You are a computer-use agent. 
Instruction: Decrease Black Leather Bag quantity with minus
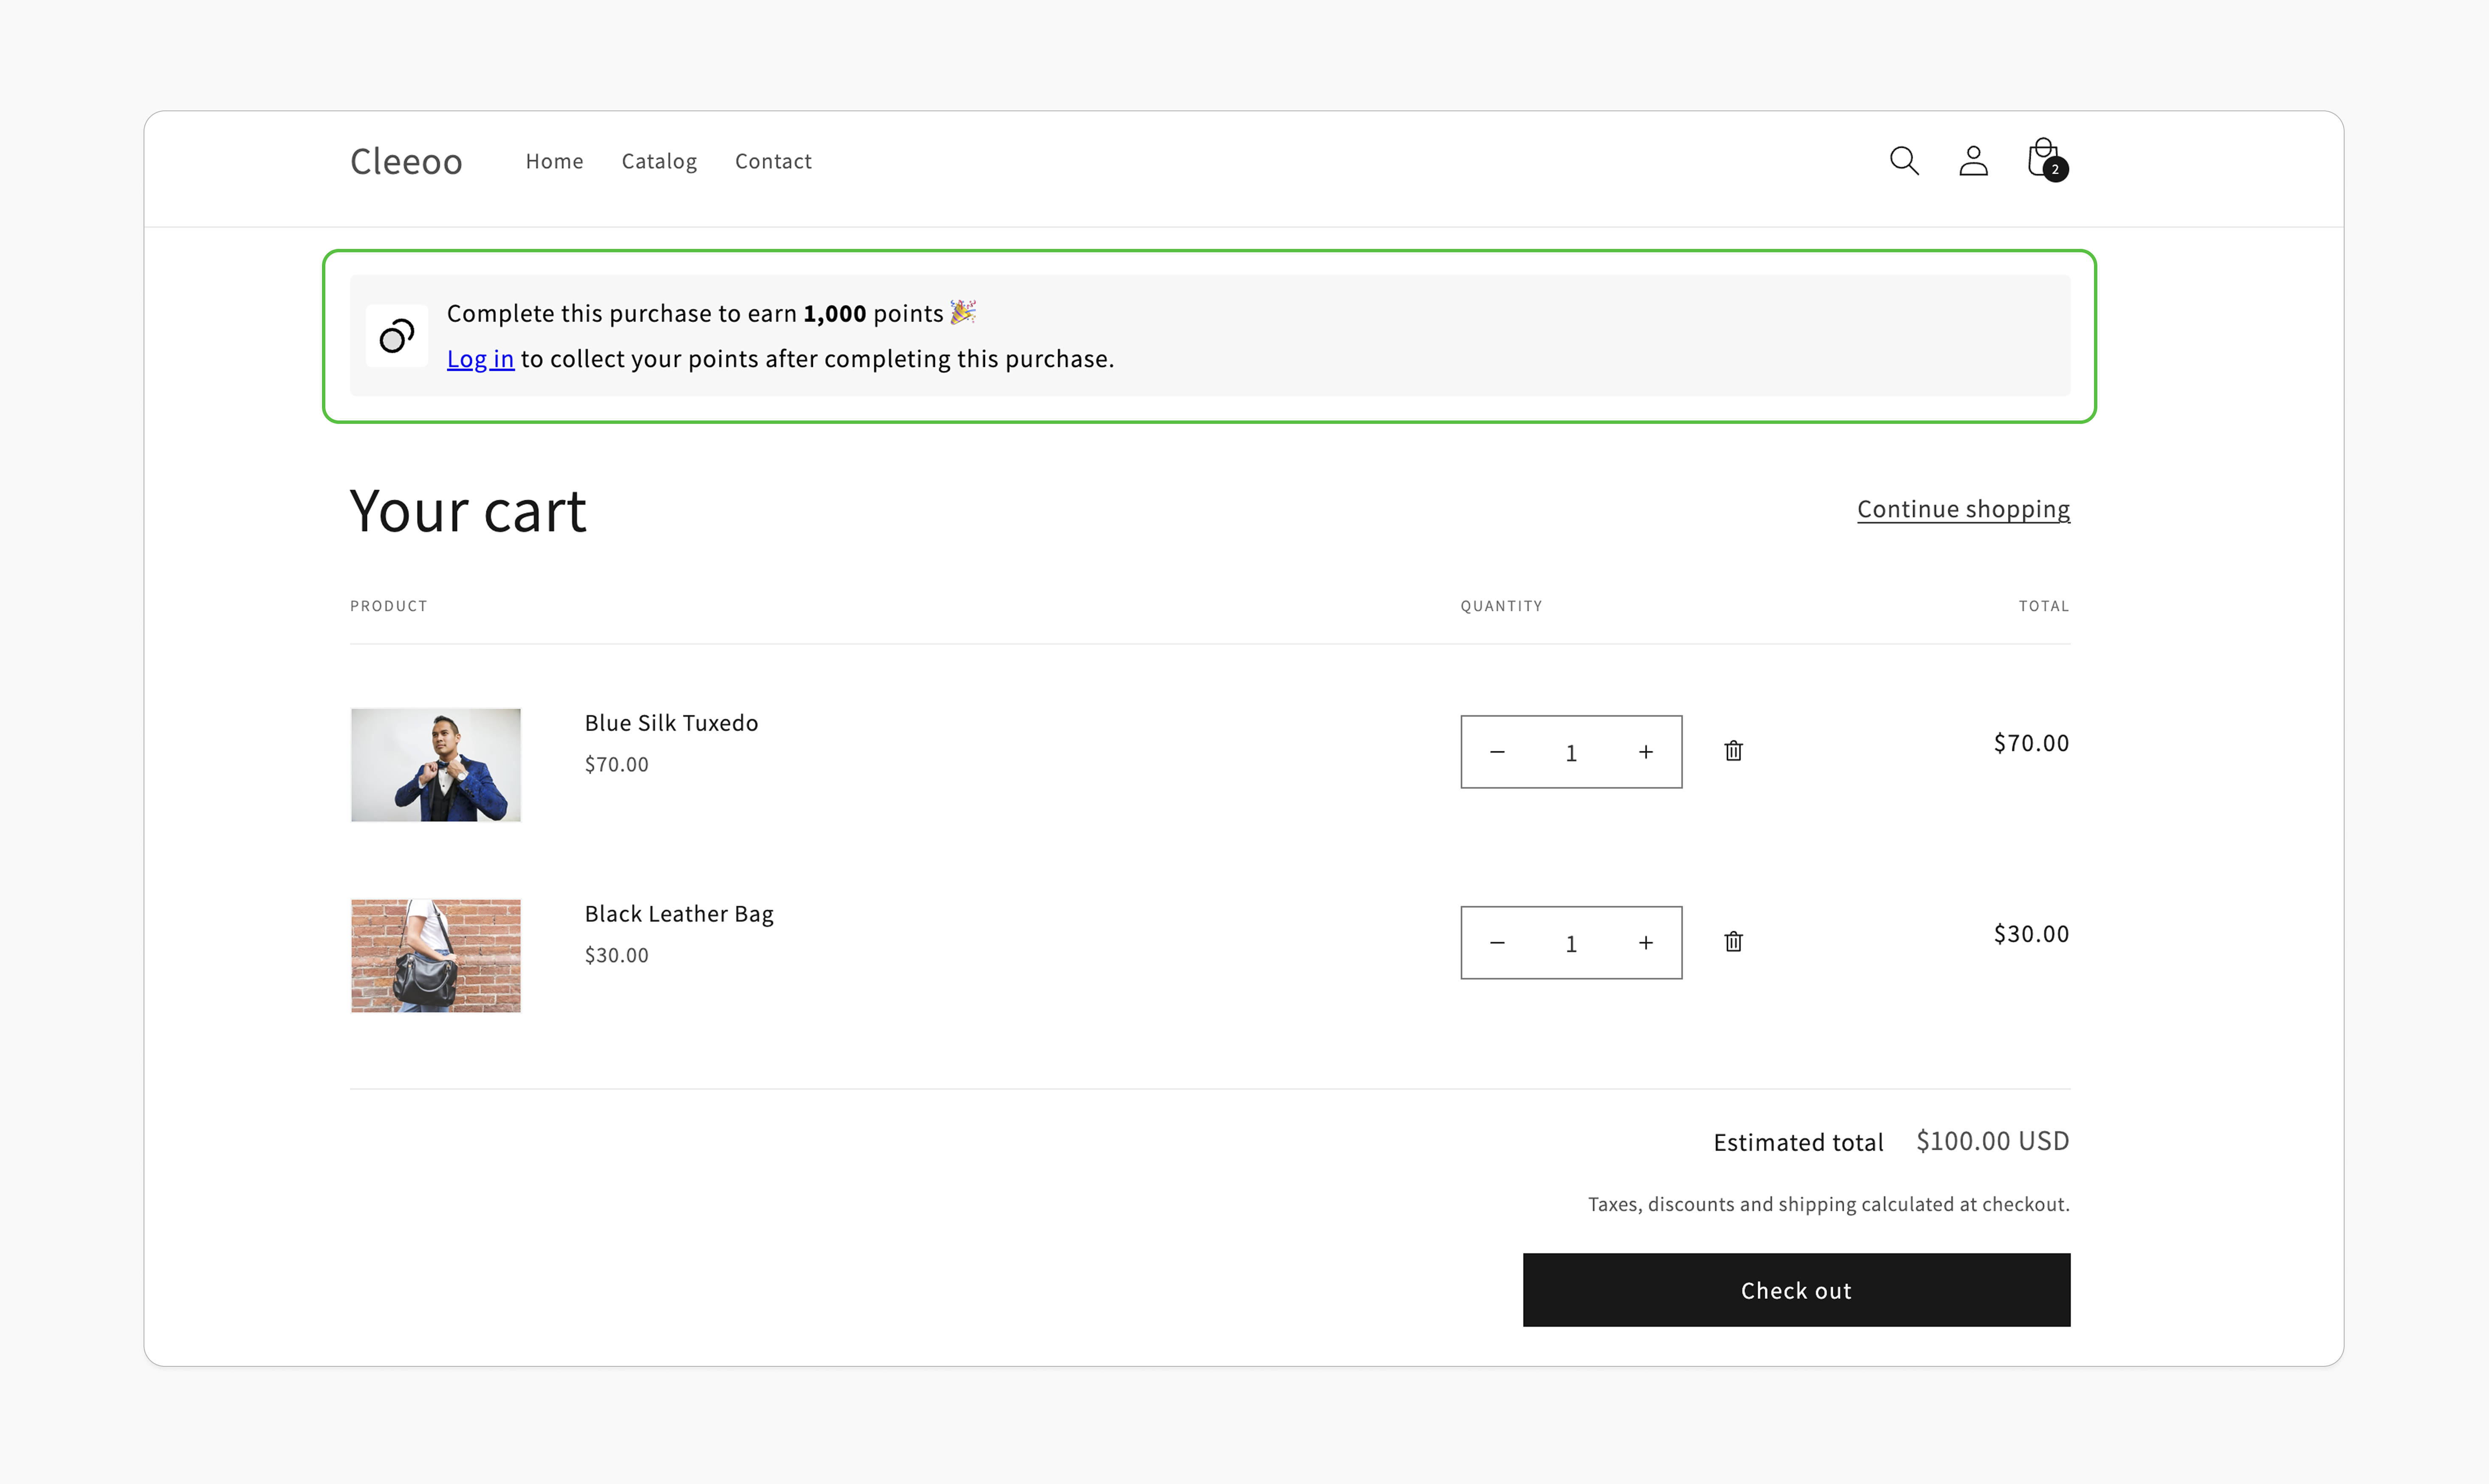click(x=1497, y=942)
